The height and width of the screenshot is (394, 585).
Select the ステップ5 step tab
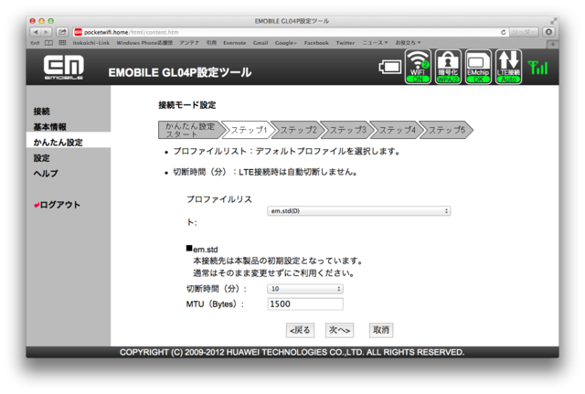point(446,130)
